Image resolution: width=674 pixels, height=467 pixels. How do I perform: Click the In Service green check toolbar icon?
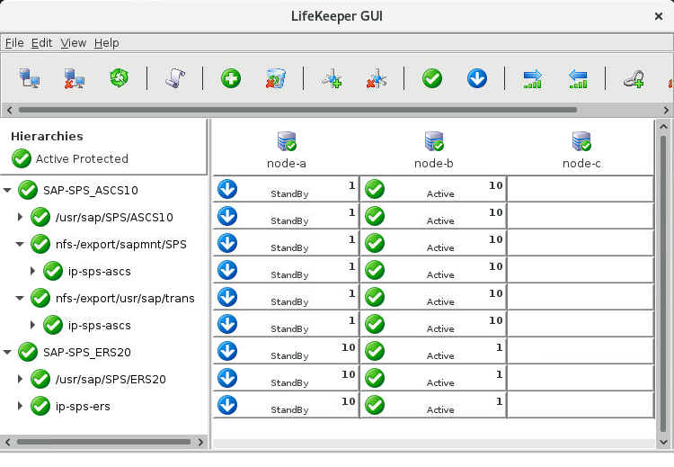click(432, 78)
